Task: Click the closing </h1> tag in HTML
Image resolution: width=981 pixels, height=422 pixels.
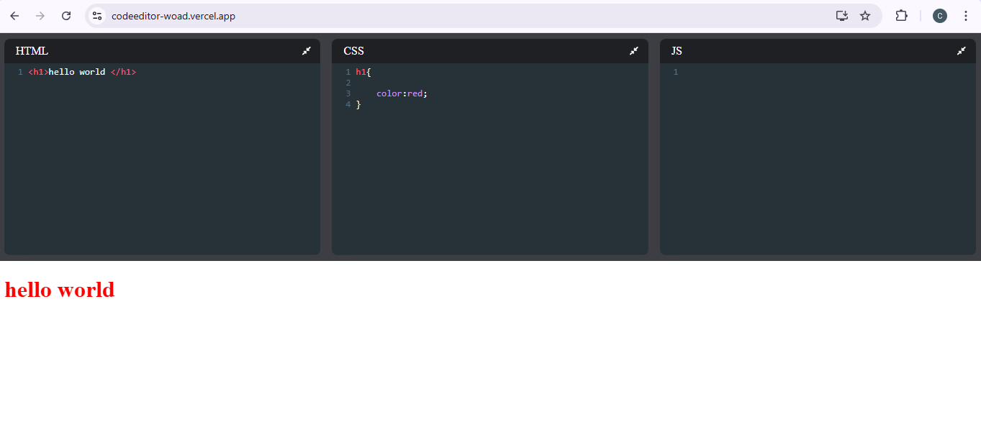Action: pos(123,72)
